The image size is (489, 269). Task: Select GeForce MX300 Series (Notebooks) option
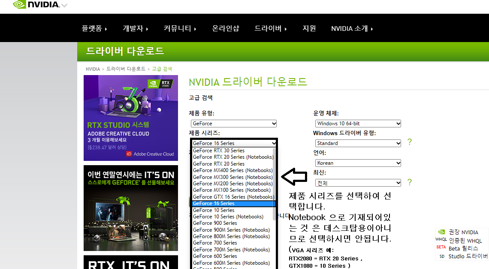(x=232, y=177)
